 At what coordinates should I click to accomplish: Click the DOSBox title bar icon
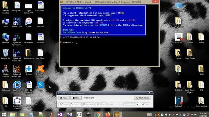(62, 2)
